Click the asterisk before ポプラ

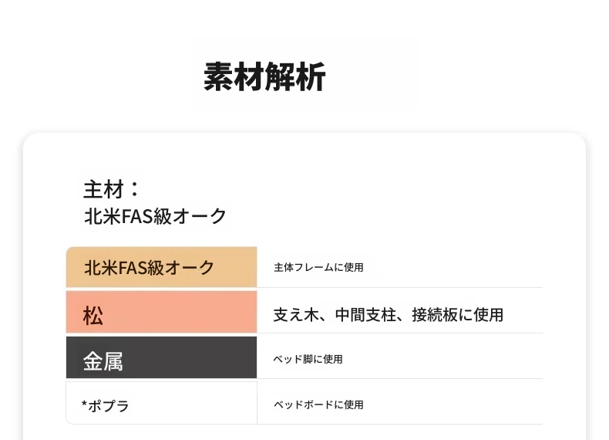(83, 404)
